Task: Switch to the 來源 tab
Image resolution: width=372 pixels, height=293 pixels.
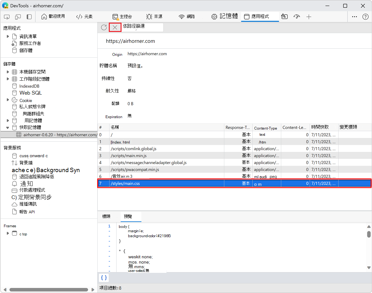Action: (154, 16)
